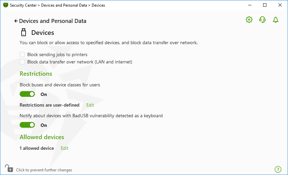Open support via the headset icon
This screenshot has width=288, height=175.
tap(262, 20)
